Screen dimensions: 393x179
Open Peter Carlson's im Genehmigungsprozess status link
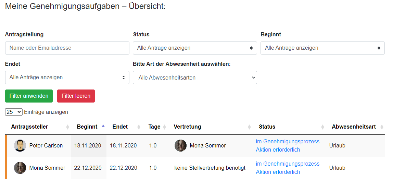[x=288, y=141]
